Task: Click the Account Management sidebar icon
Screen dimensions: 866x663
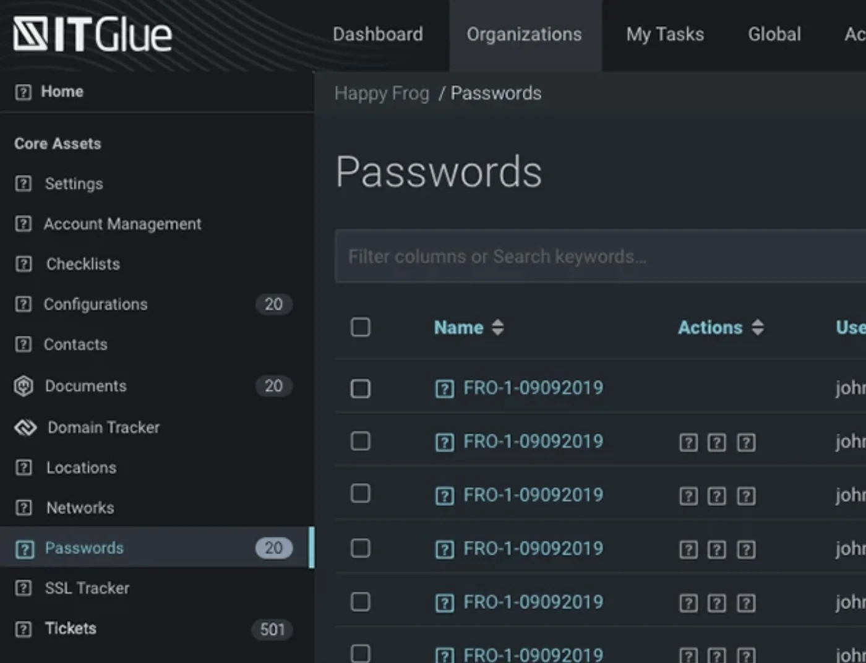Action: coord(23,224)
